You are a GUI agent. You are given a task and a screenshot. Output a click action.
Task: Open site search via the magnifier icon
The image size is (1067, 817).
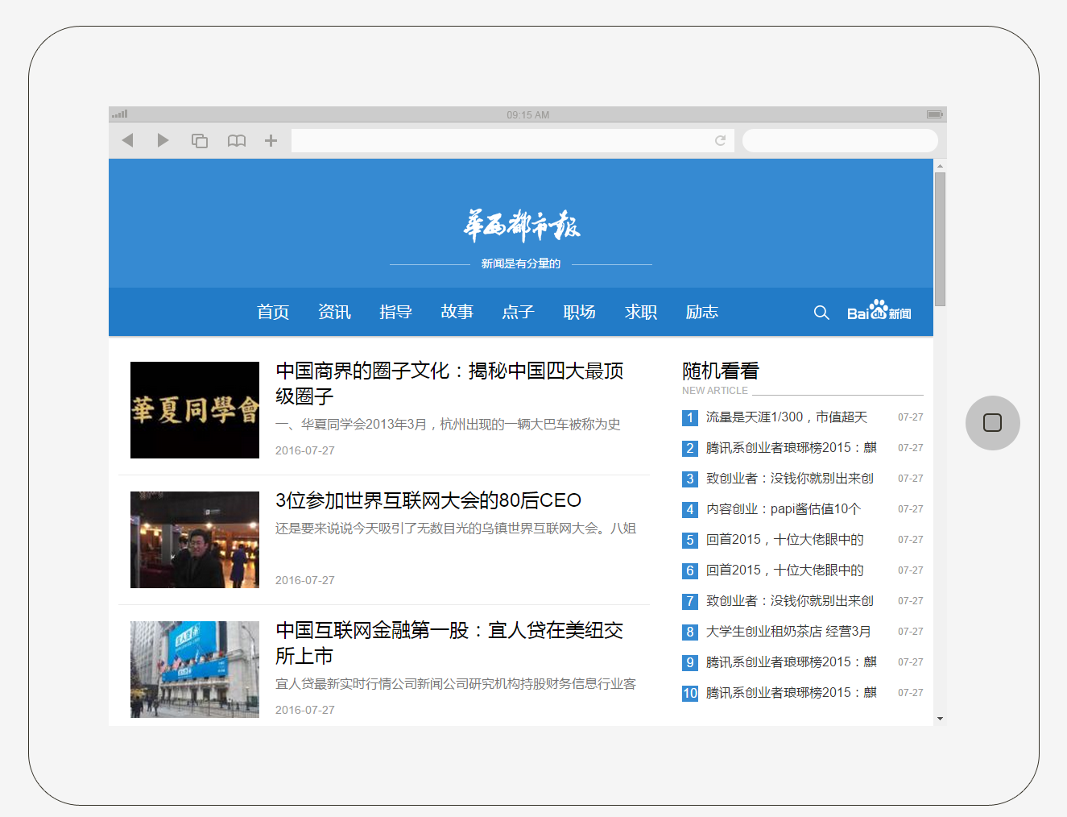[x=821, y=313]
